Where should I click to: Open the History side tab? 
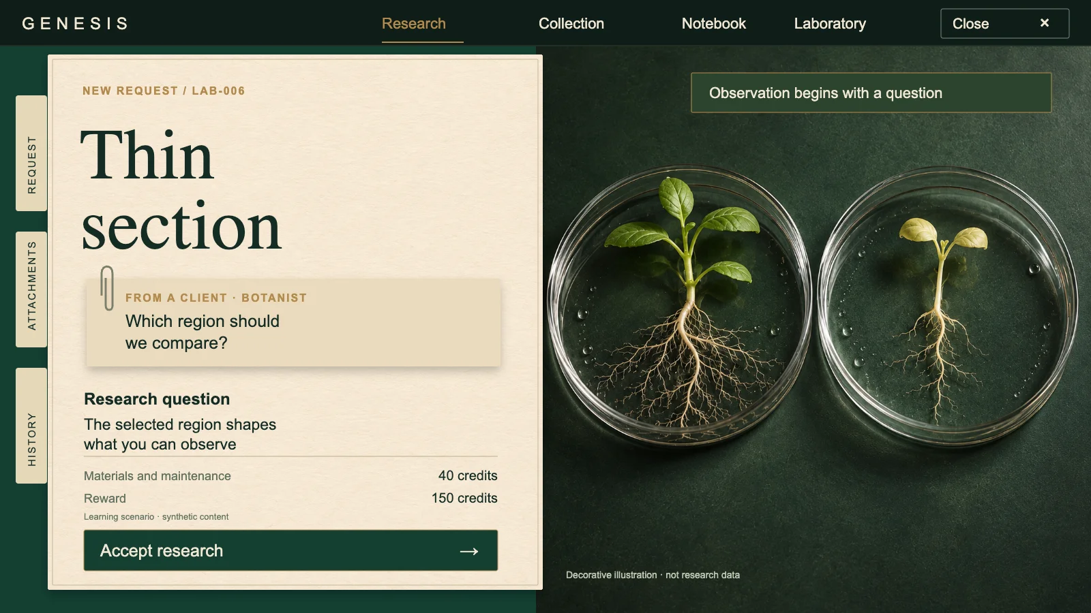pyautogui.click(x=31, y=426)
